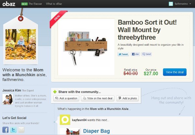Click the oBaz logo
Screen dimensions: 195x135
pos(9,4)
